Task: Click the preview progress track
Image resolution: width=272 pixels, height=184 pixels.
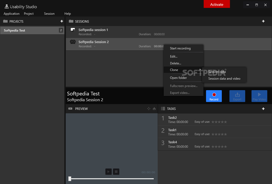Action: point(112,179)
